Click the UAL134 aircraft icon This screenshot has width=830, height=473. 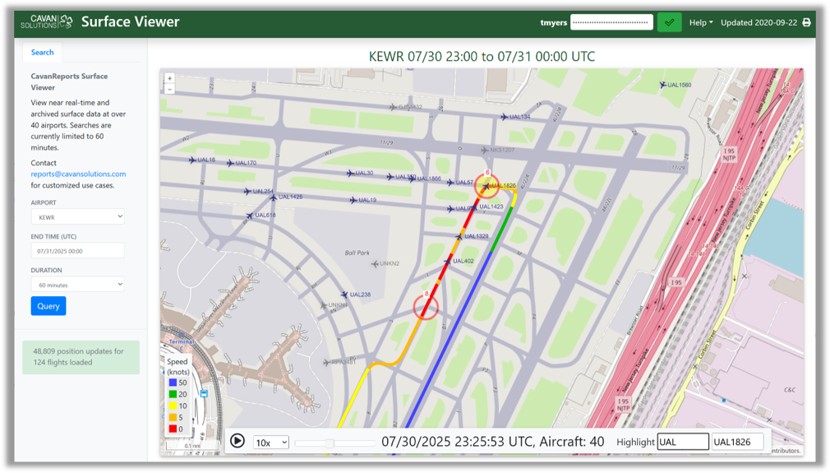[505, 117]
